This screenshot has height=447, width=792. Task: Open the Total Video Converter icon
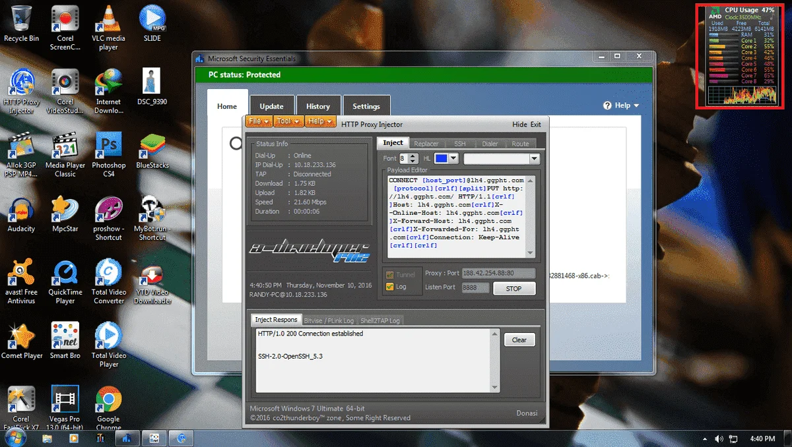coord(108,281)
